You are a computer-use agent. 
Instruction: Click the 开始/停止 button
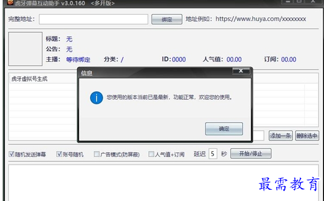coord(250,154)
